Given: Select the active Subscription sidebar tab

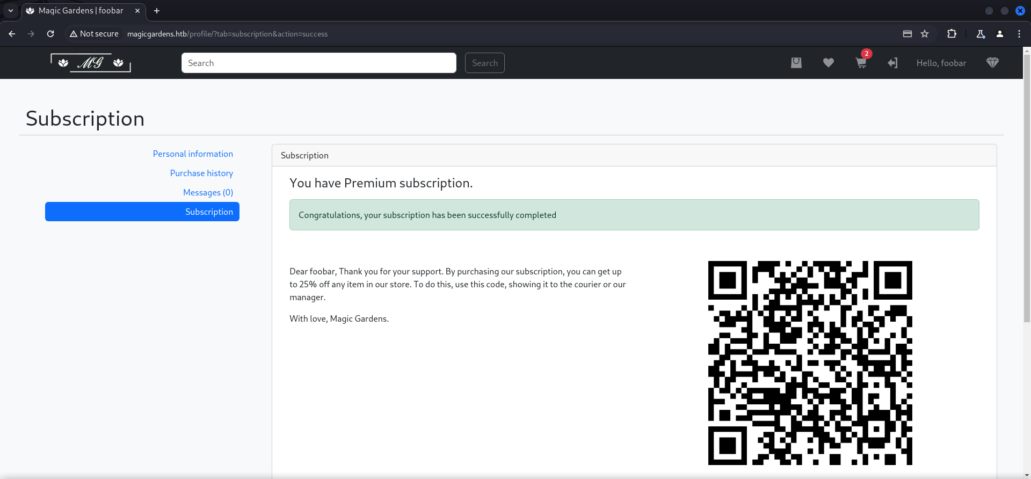Looking at the screenshot, I should pyautogui.click(x=142, y=212).
